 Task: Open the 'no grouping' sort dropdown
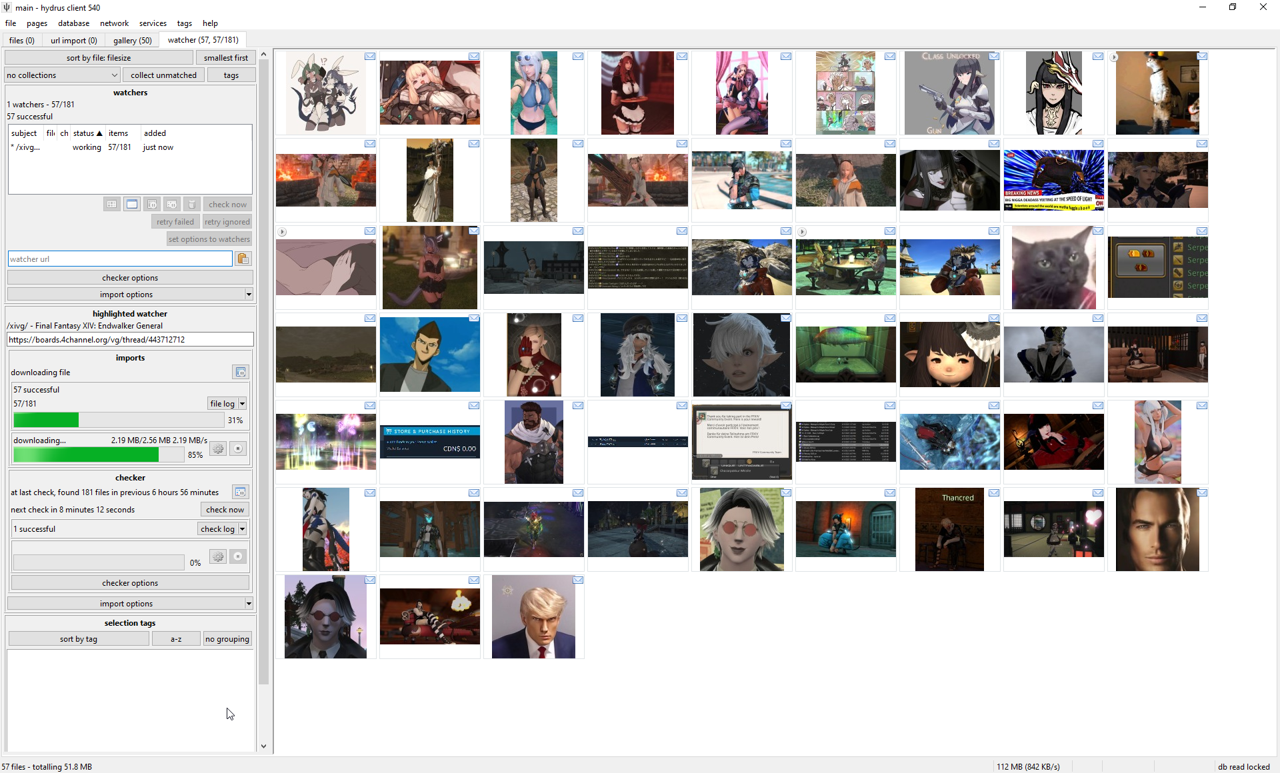click(x=227, y=638)
